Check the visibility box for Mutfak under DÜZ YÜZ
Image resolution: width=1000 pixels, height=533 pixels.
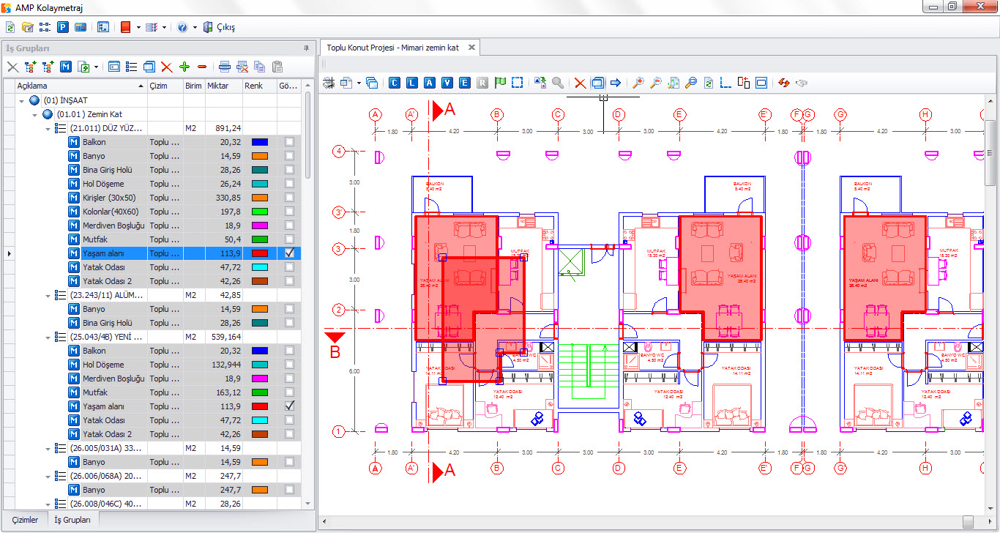290,239
